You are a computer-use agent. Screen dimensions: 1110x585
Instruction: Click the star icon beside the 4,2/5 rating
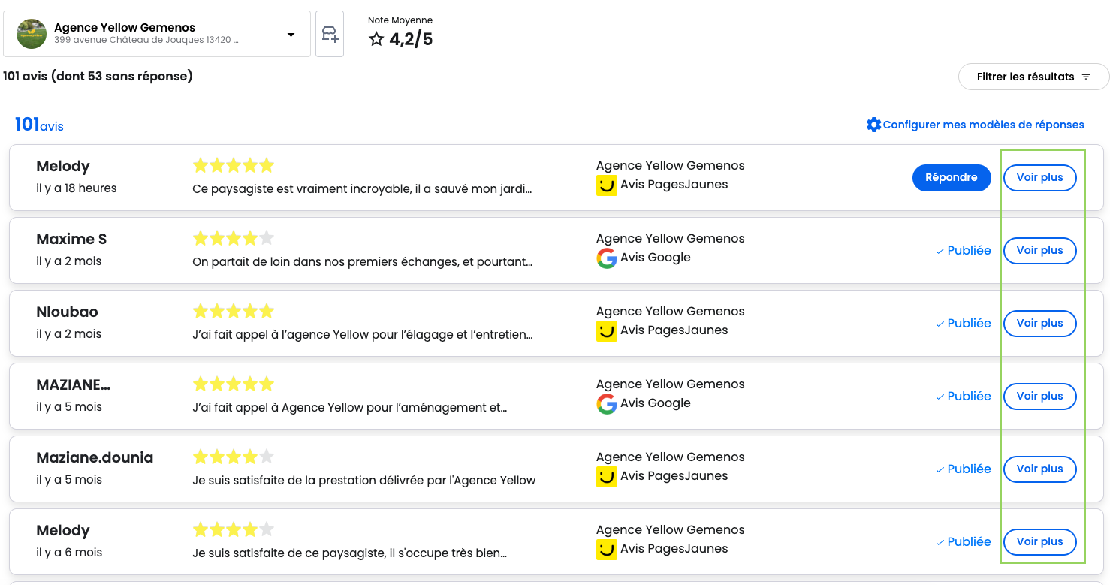tap(376, 39)
